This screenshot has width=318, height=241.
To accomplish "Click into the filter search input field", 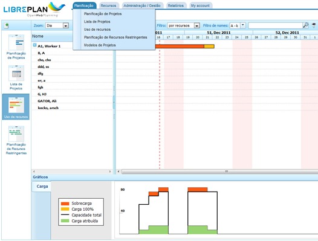I will click(x=275, y=25).
